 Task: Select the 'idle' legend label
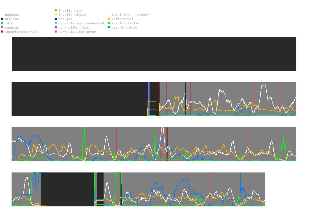tap(9, 23)
